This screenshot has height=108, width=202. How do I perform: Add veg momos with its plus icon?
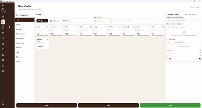pos(105,27)
